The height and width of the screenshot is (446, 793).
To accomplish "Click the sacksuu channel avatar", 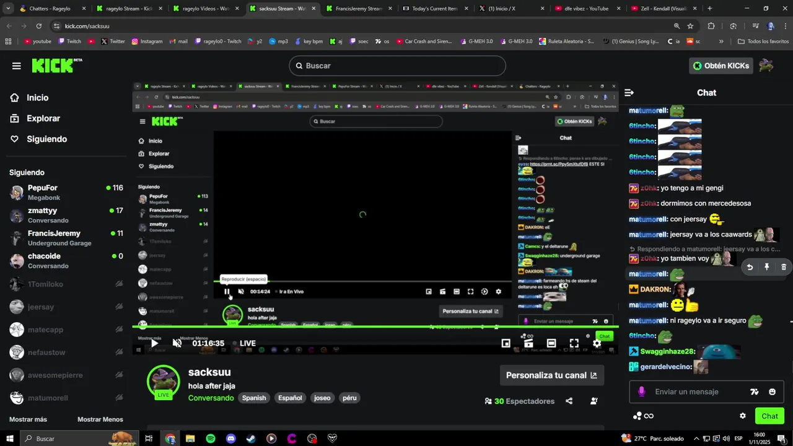I will [x=163, y=382].
